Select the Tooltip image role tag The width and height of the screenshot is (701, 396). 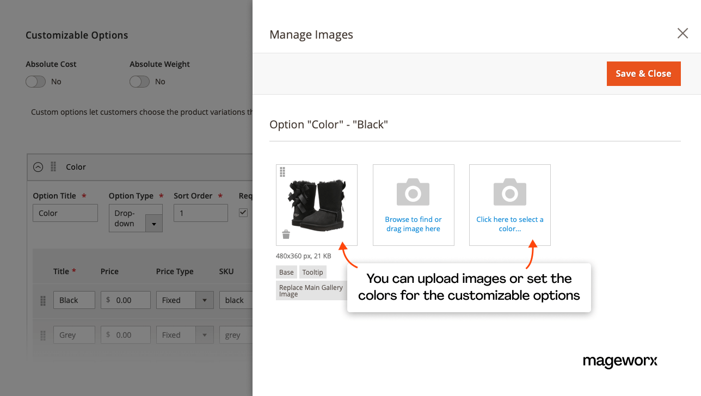(312, 272)
